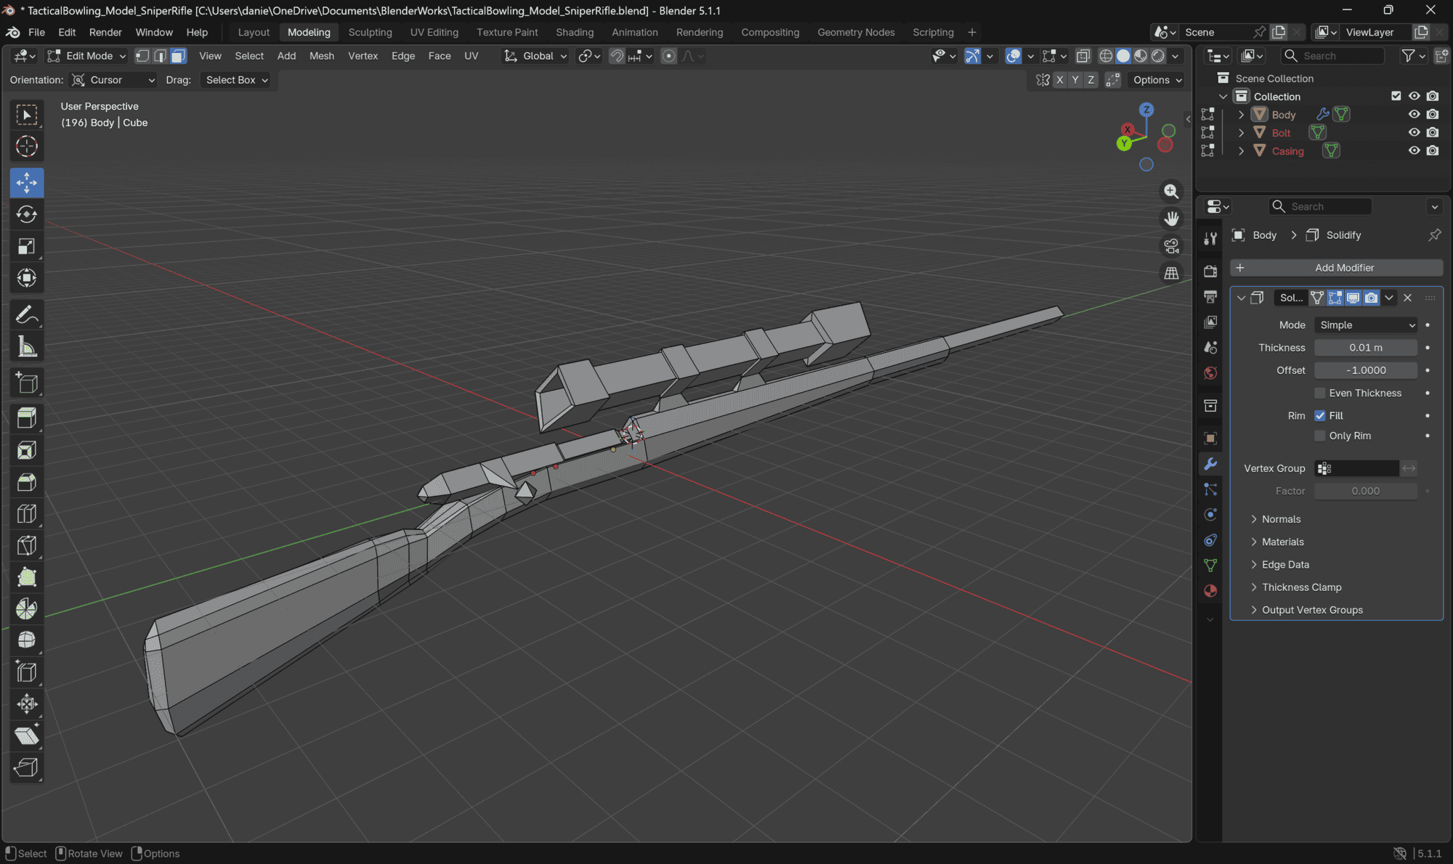Open Render properties tab icon
This screenshot has width=1453, height=864.
(1210, 271)
